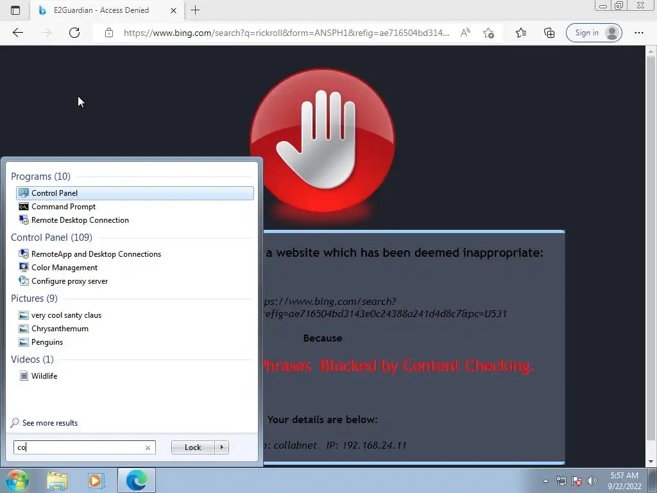Click the Videos (1) group header
Viewport: 657px width, 493px height.
coord(32,359)
